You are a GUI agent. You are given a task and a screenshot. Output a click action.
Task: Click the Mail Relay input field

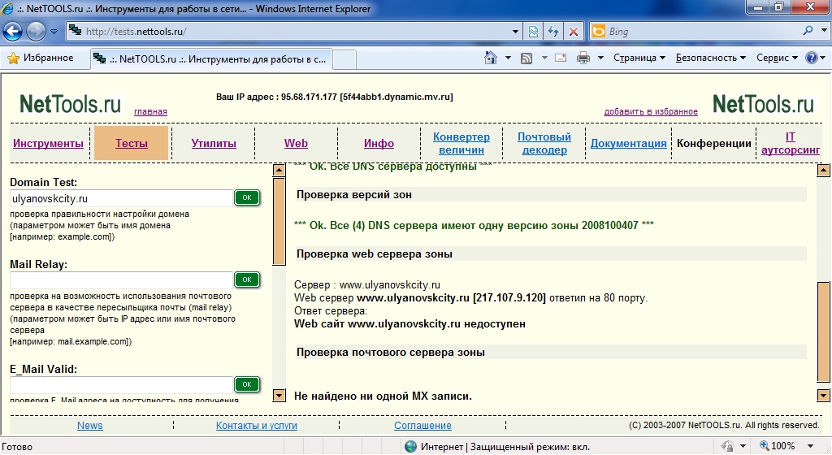[x=122, y=280]
